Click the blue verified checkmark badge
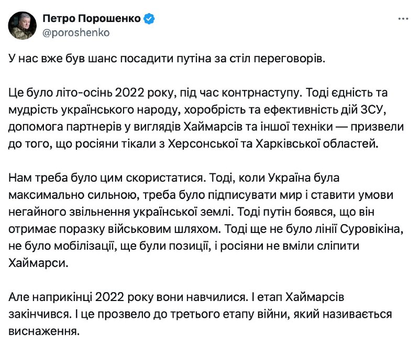The width and height of the screenshot is (419, 345). pyautogui.click(x=149, y=19)
